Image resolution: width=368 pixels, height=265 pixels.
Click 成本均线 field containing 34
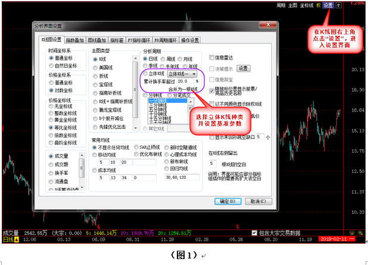[x=126, y=178]
